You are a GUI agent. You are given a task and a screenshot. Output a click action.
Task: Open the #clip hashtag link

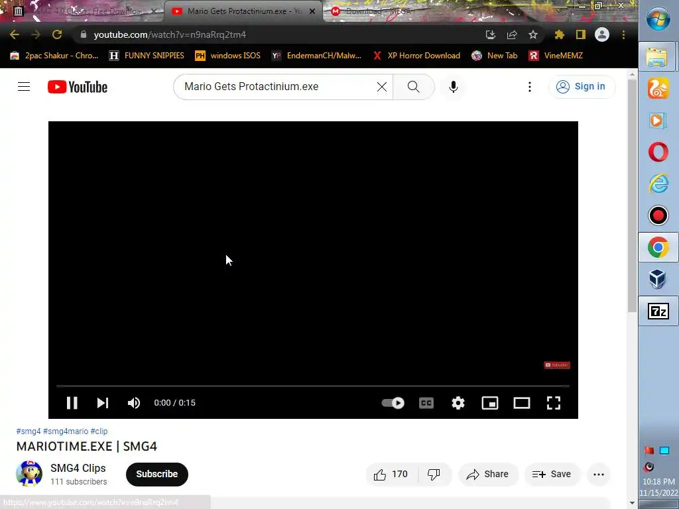99,431
